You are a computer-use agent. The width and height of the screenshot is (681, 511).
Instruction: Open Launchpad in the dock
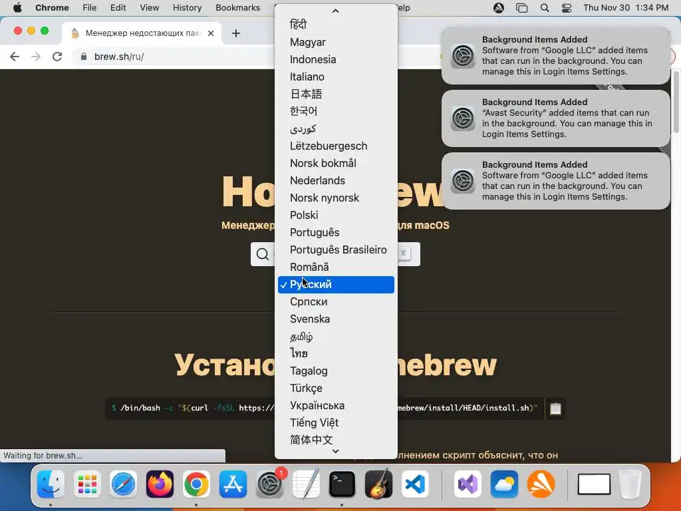pyautogui.click(x=87, y=484)
